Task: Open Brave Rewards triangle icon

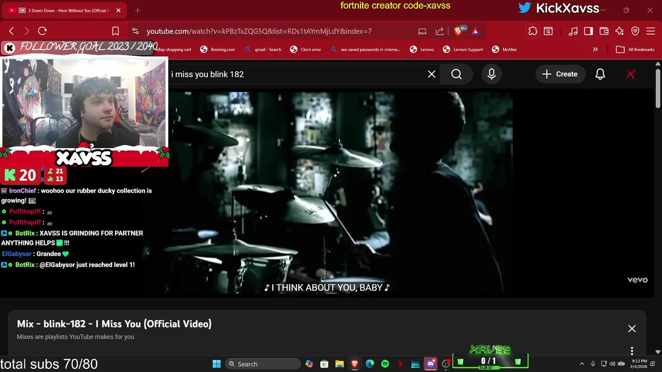Action: coord(475,31)
